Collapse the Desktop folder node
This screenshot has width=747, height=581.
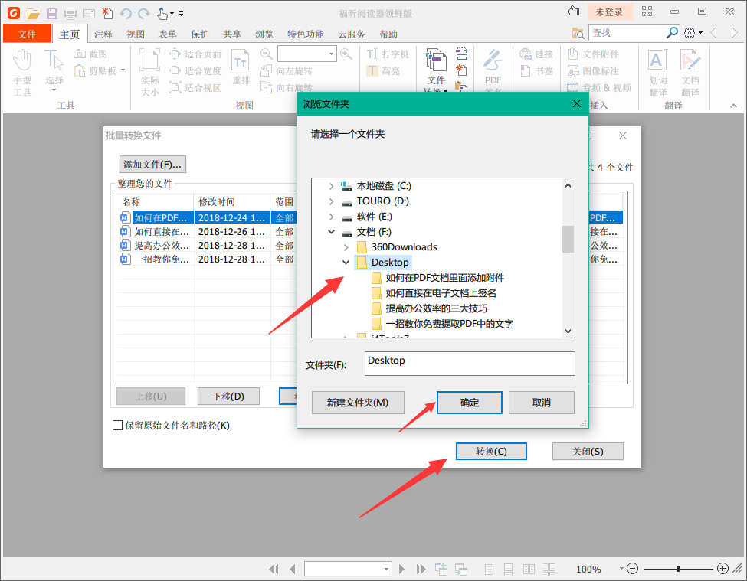[x=346, y=262]
